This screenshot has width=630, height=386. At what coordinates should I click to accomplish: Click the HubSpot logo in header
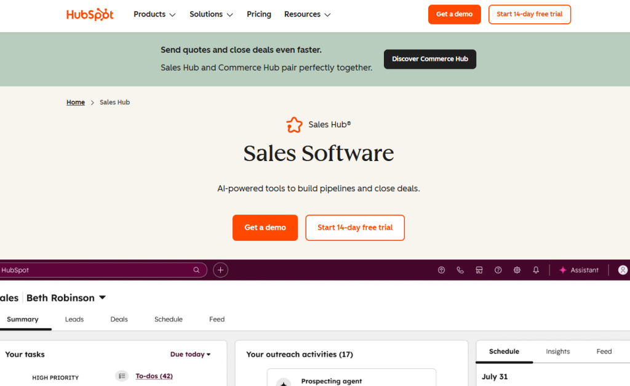point(90,15)
